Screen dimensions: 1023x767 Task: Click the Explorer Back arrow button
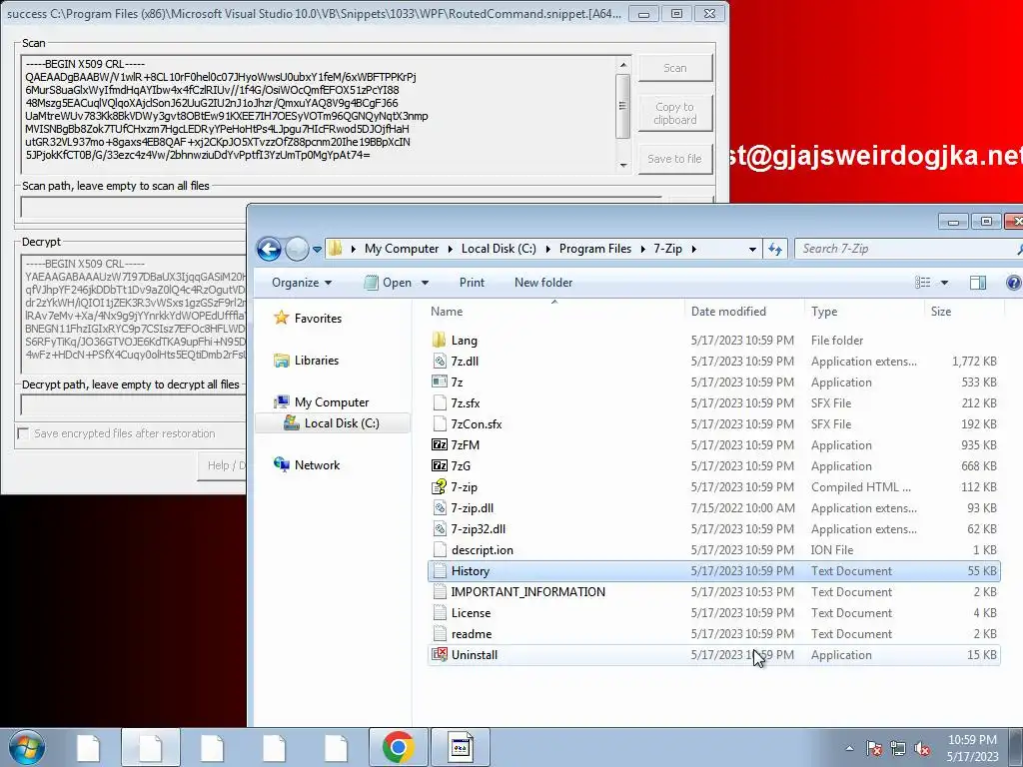(269, 249)
